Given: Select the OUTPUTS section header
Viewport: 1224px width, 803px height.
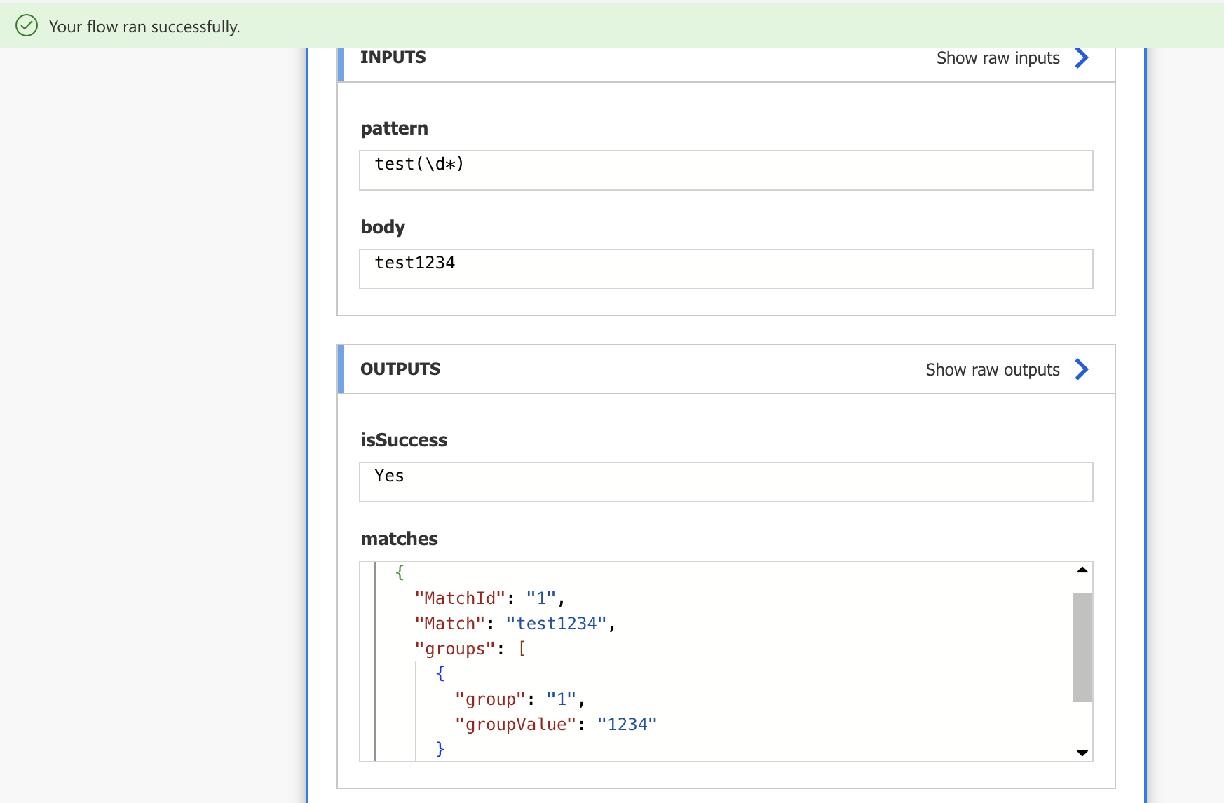Looking at the screenshot, I should [400, 369].
